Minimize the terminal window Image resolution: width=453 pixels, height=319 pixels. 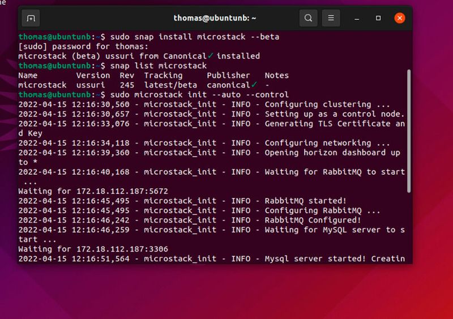pyautogui.click(x=357, y=19)
